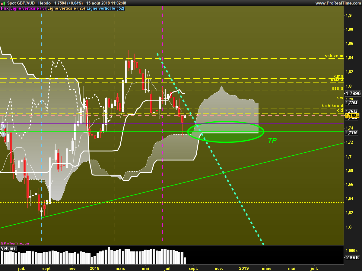Image resolution: width=362 pixels, height=271 pixels.
Task: Click the alert bell on the purple horizontal line
Action: pyautogui.click(x=3, y=126)
